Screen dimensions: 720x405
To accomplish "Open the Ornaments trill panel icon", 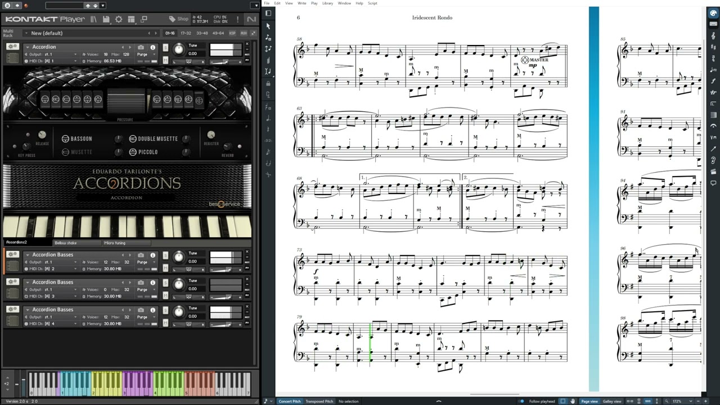I will tap(713, 92).
